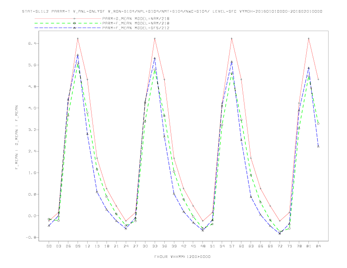Click the blue triangle data point at hour 00
347x268 pixels.
pyautogui.click(x=49, y=226)
